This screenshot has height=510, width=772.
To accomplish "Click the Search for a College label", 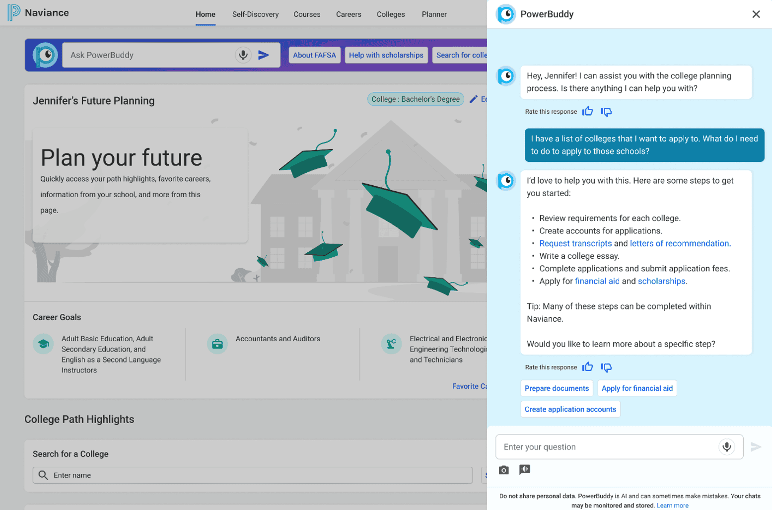I will tap(70, 454).
